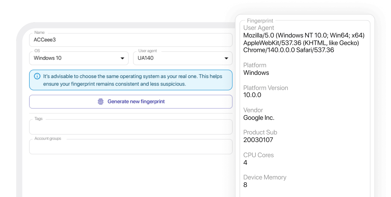Viewport: 391px width, 197px height.
Task: Open the OS dropdown showing Windows 10
Action: [79, 58]
